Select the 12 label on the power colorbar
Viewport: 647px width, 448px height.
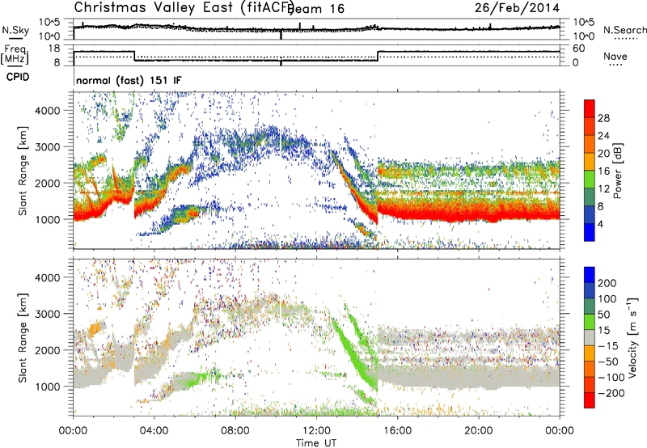click(x=603, y=189)
